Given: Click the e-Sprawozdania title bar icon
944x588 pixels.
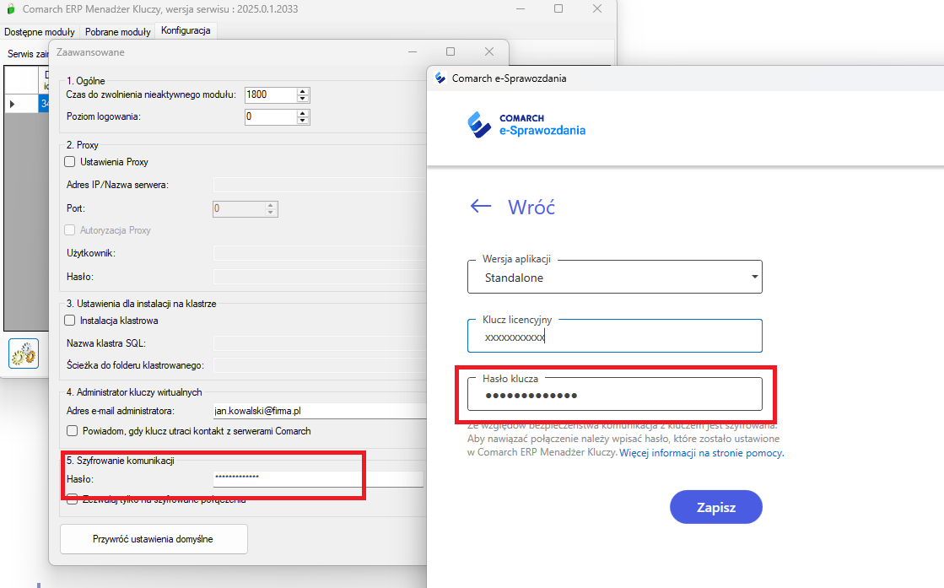Looking at the screenshot, I should [x=440, y=78].
